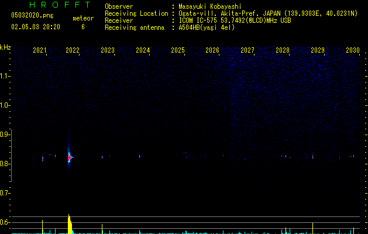Image resolution: width=368 pixels, height=234 pixels.
Task: Click the timestamp 02.05.03 20:20
Action: [36, 27]
